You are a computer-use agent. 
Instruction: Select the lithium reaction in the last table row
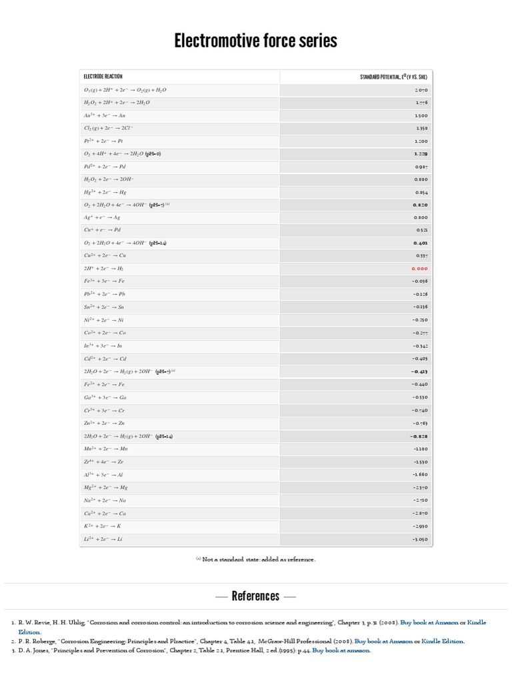256,539
